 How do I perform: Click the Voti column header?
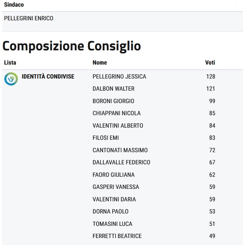point(210,63)
